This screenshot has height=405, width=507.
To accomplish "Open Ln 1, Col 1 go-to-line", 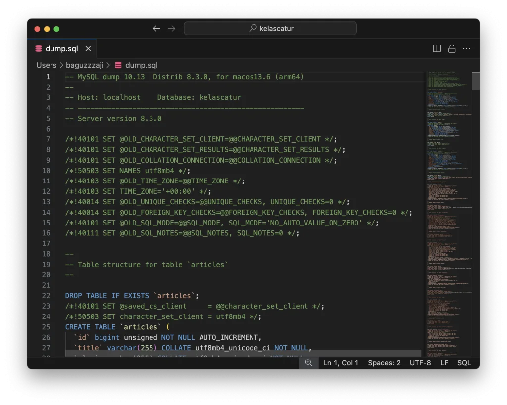I will coord(341,363).
